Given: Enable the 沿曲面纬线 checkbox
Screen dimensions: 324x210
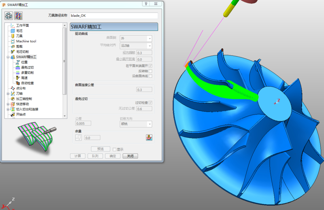Looking at the screenshot, I should click(x=150, y=76).
